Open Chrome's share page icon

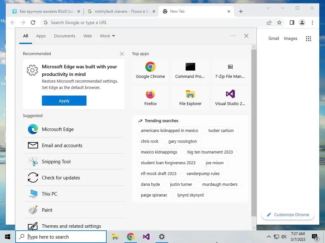(269, 22)
